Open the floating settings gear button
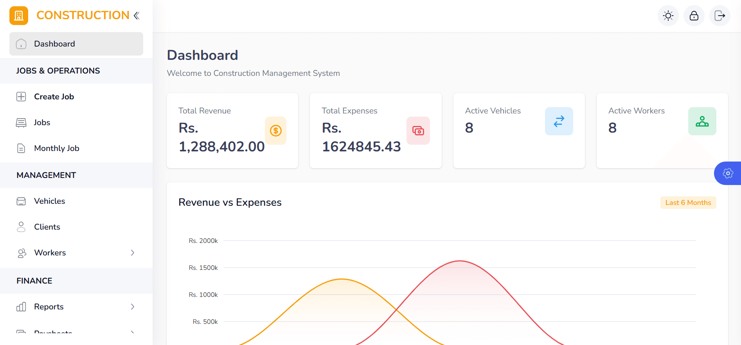Image resolution: width=741 pixels, height=345 pixels. point(728,173)
